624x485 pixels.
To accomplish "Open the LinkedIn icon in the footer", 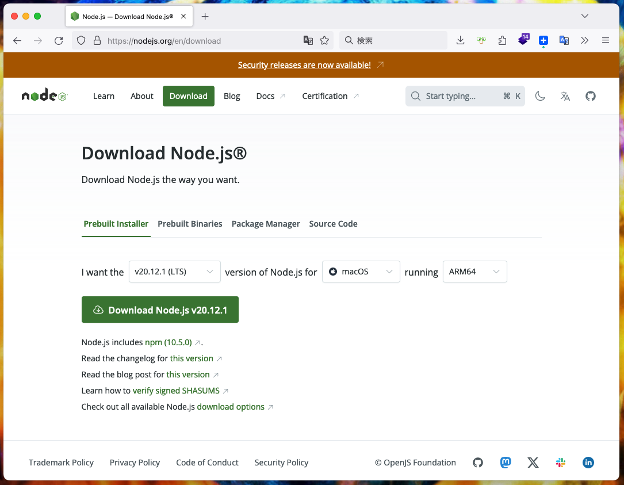I will point(588,463).
